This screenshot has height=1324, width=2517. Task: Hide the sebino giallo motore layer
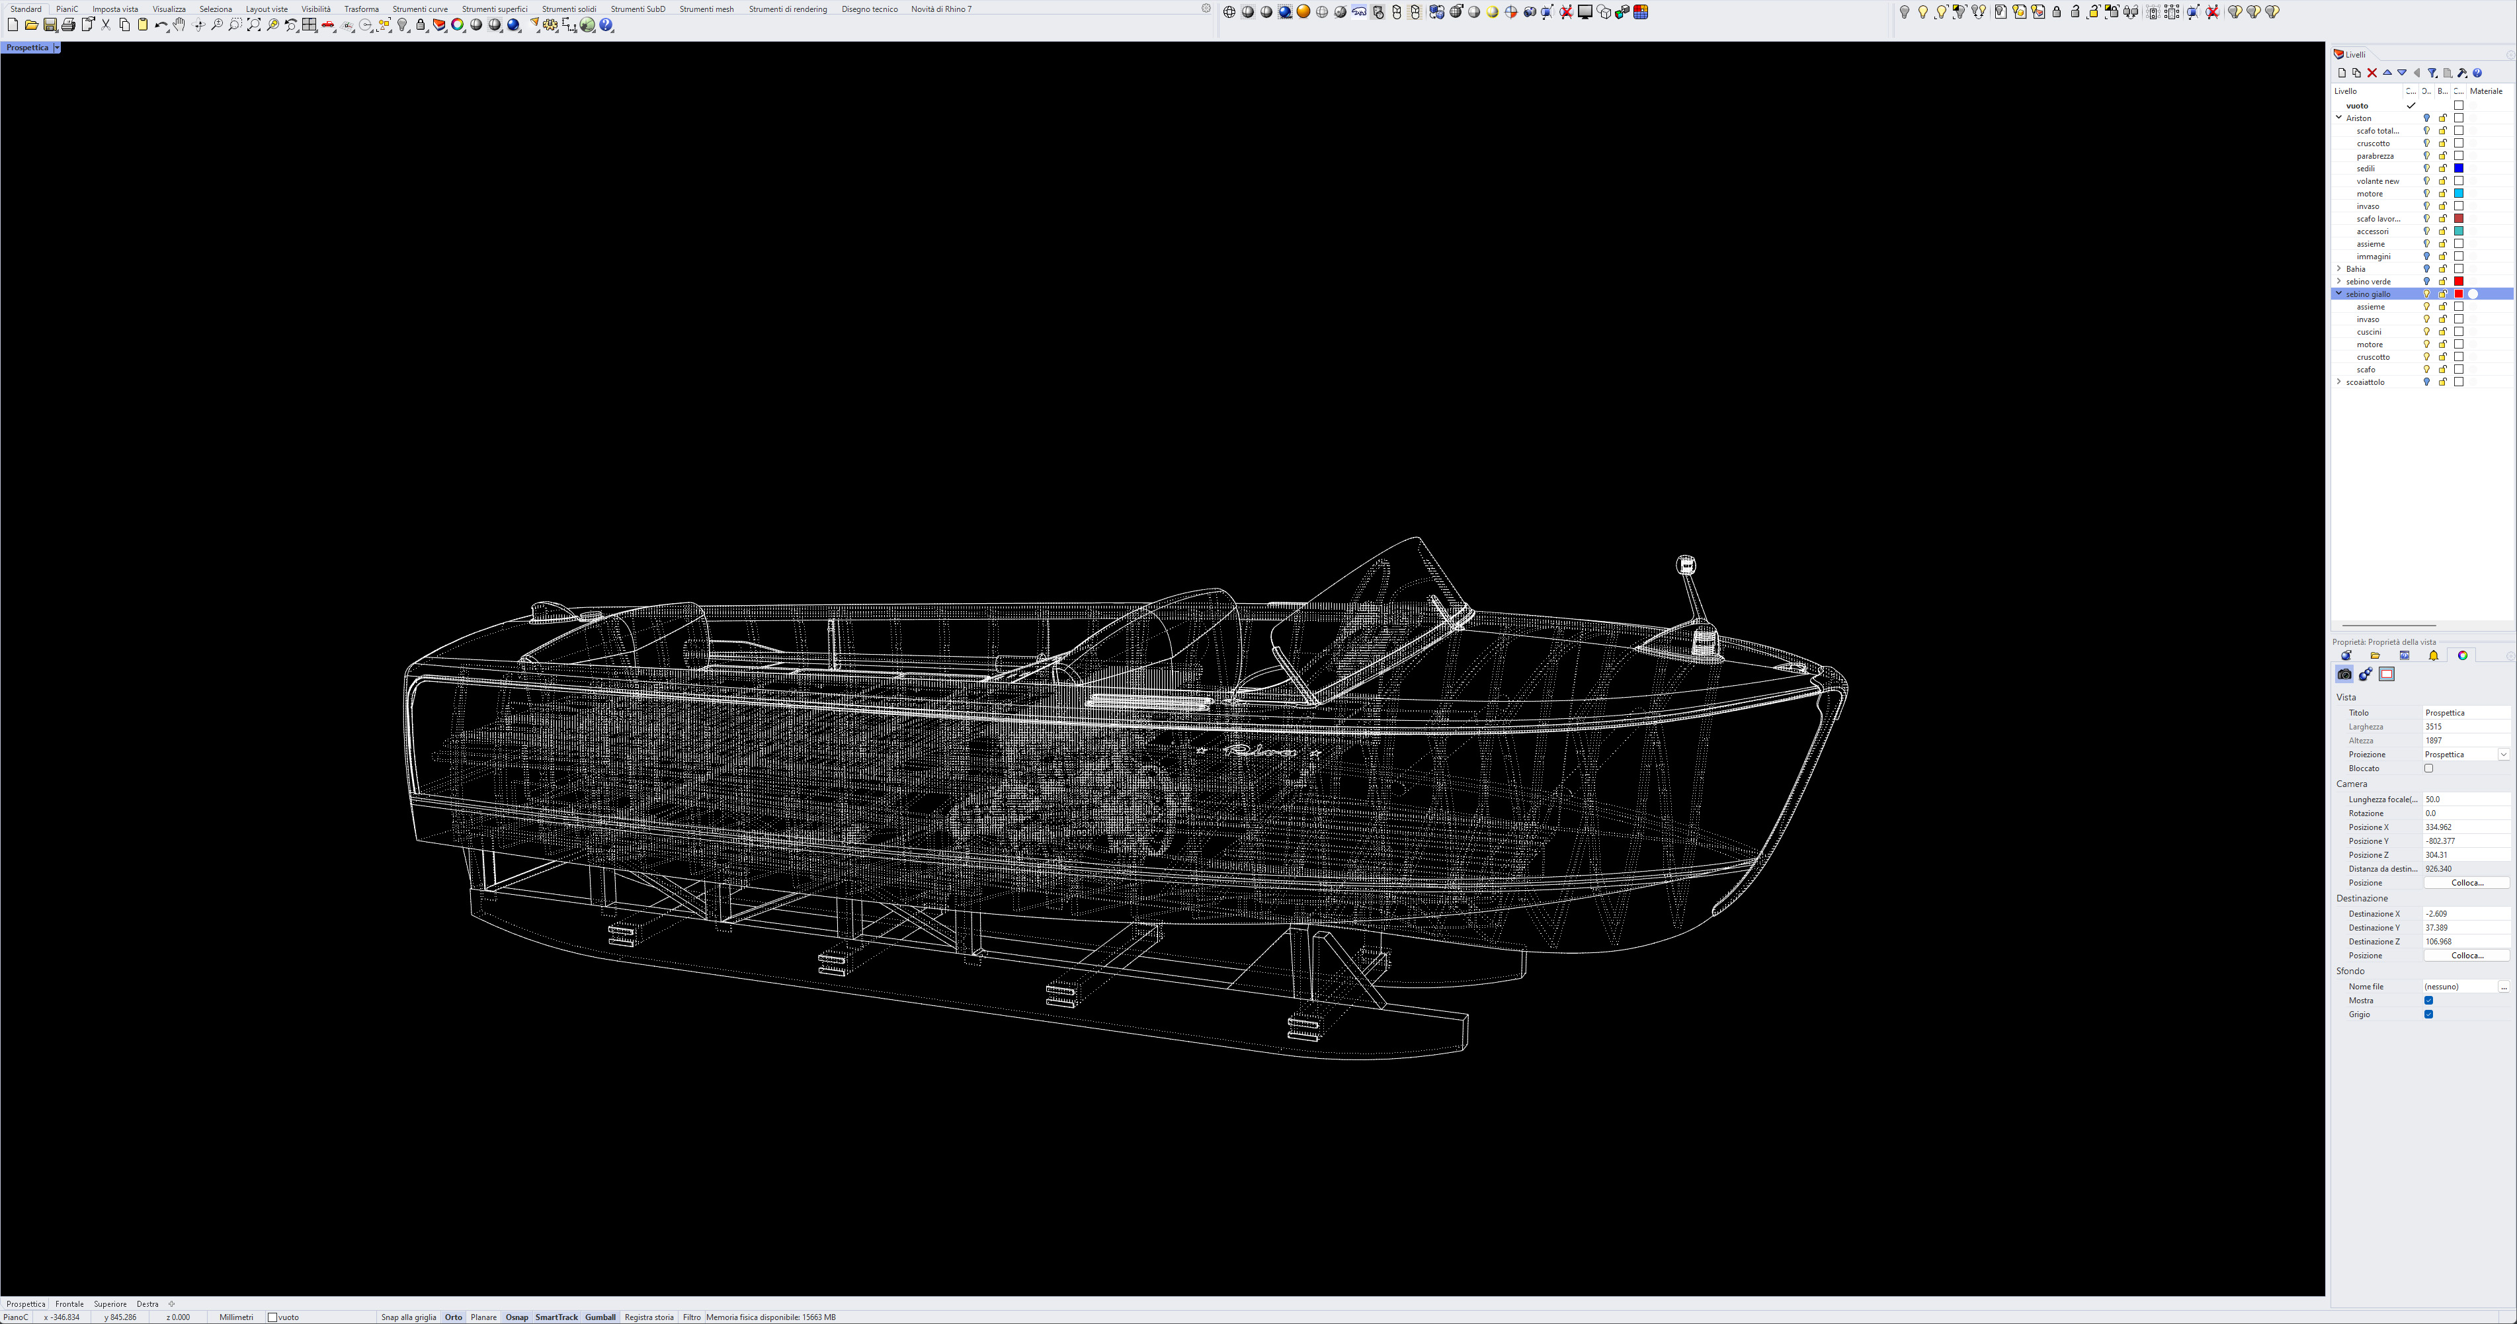2426,345
